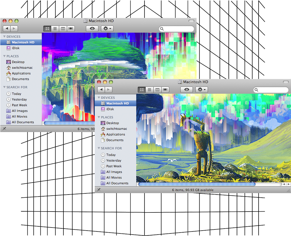The image size is (291, 236).
Task: Click search field in back window
Action: [x=176, y=29]
